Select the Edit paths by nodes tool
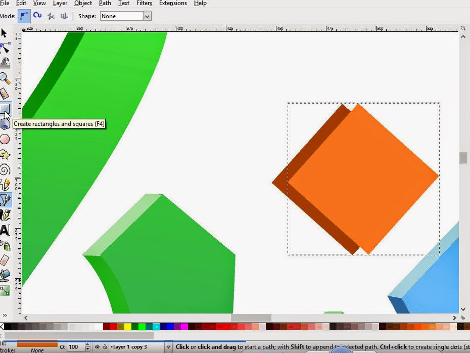Image resolution: width=470 pixels, height=353 pixels. (x=5, y=48)
